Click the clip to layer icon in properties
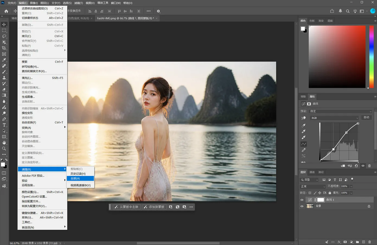This screenshot has height=245, width=377. coord(343,166)
